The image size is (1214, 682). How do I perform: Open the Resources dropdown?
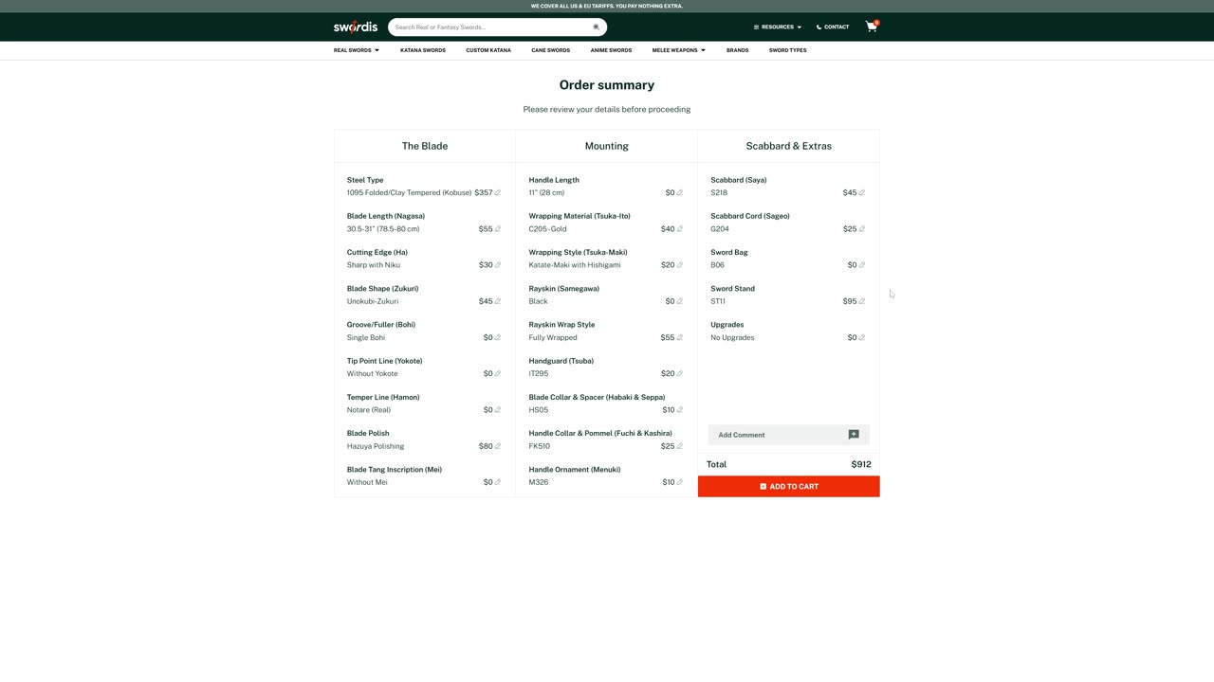pos(778,27)
